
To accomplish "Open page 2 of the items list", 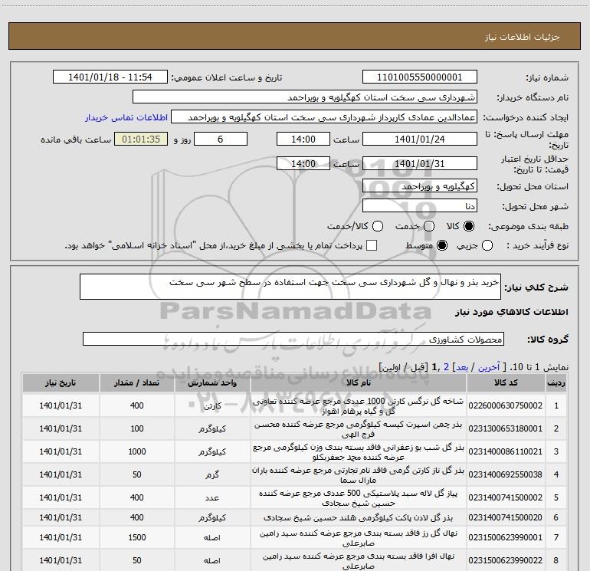I will point(446,367).
